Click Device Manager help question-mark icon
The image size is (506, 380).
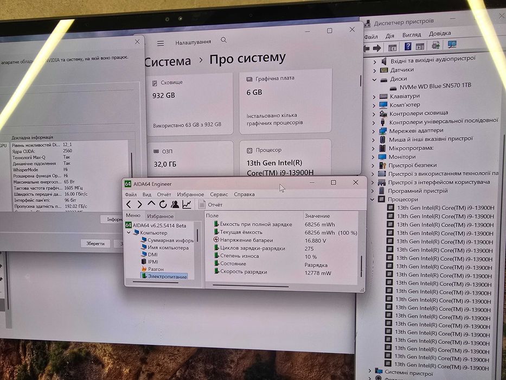coord(408,47)
